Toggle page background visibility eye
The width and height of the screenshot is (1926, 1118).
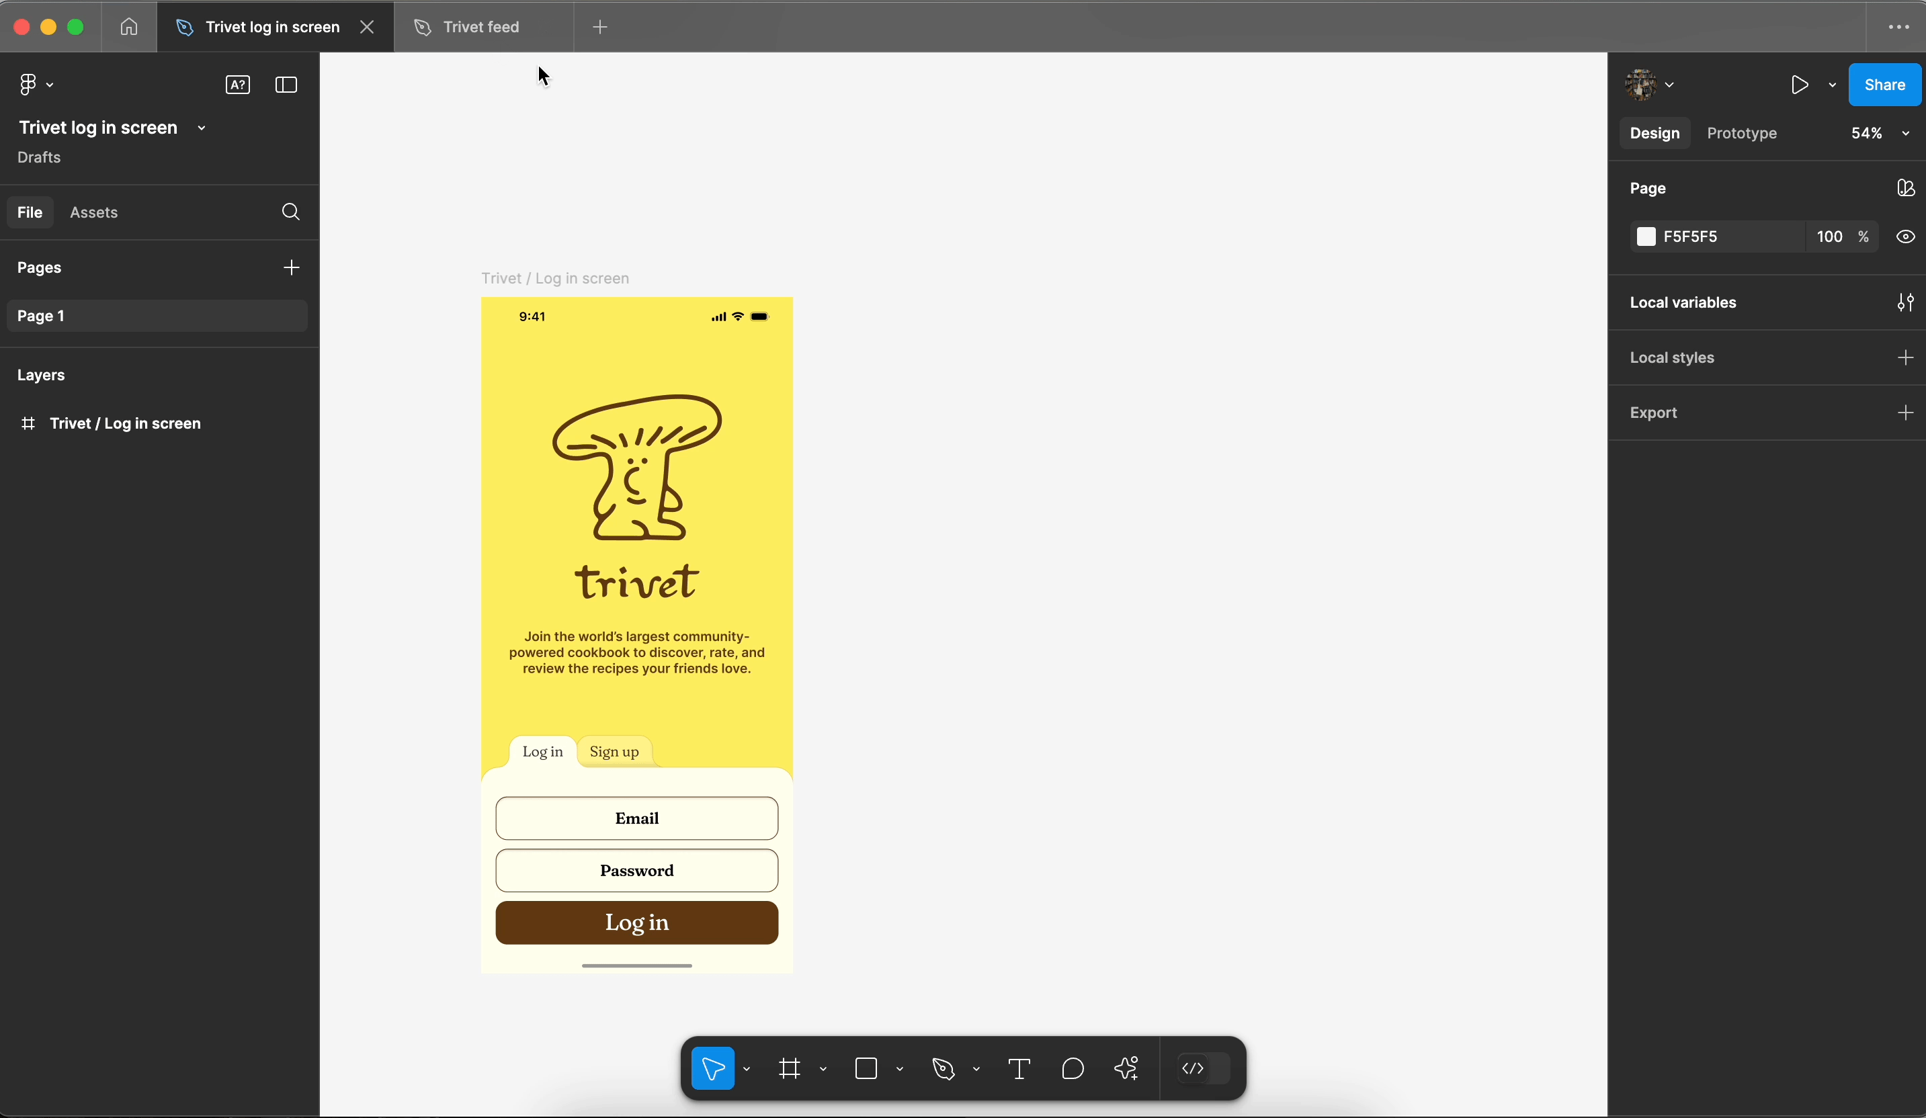[x=1904, y=237]
